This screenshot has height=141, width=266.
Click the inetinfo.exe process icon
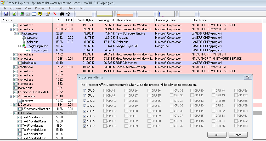(x=15, y=88)
